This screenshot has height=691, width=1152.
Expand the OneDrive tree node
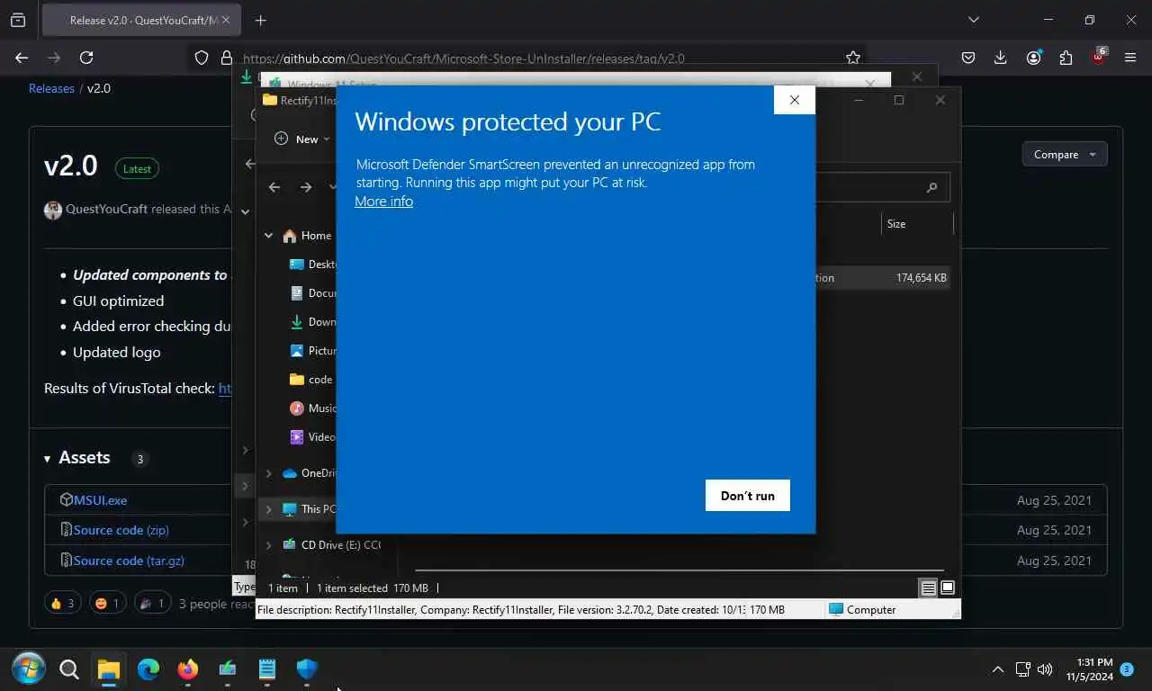pyautogui.click(x=268, y=473)
